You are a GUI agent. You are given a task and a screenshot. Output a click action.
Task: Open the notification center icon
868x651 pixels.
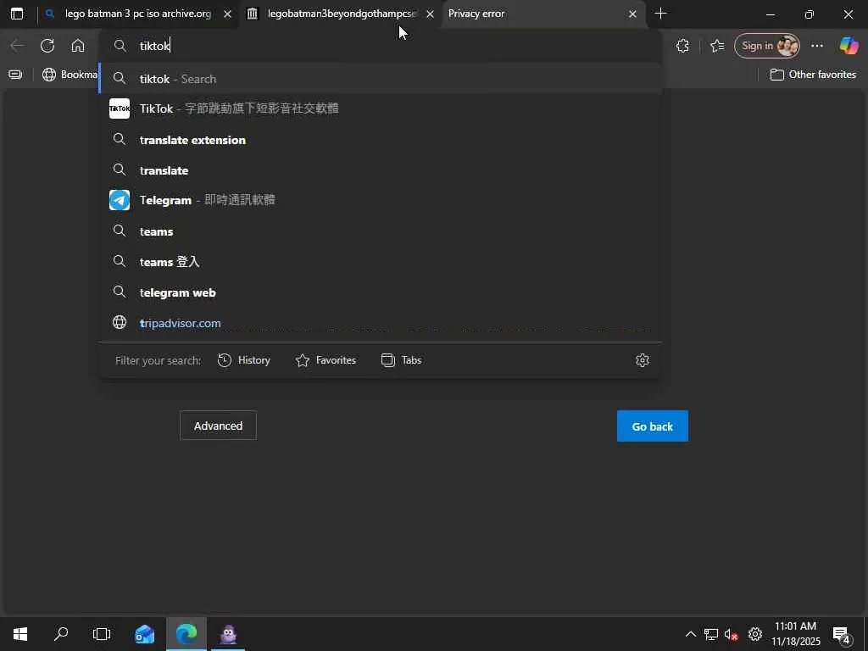pyautogui.click(x=841, y=634)
